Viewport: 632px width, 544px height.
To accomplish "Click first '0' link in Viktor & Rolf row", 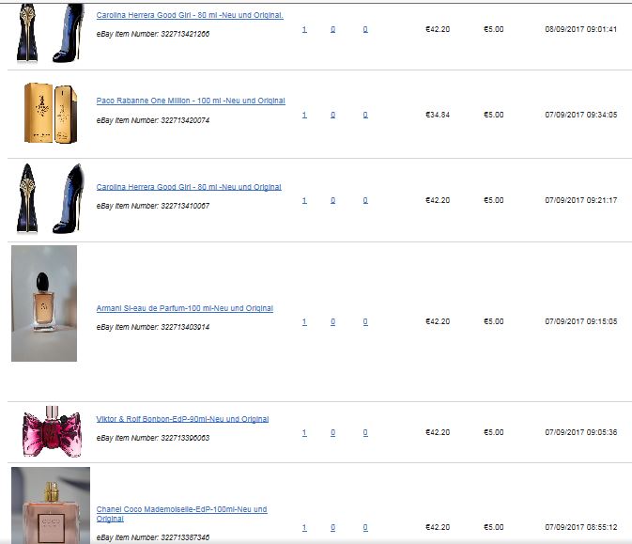I will click(x=333, y=433).
